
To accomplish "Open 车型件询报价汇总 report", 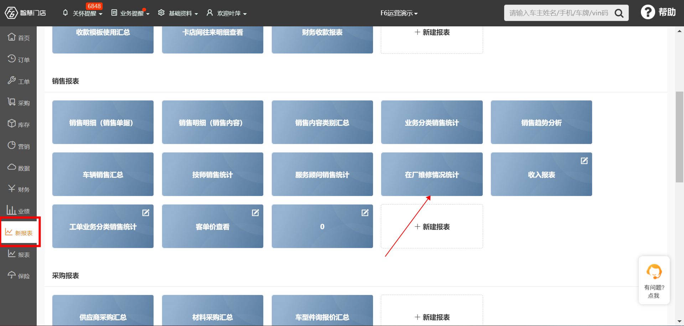I will (x=322, y=310).
